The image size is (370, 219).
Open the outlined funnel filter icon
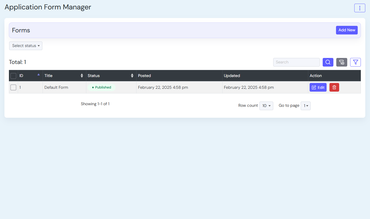[355, 62]
